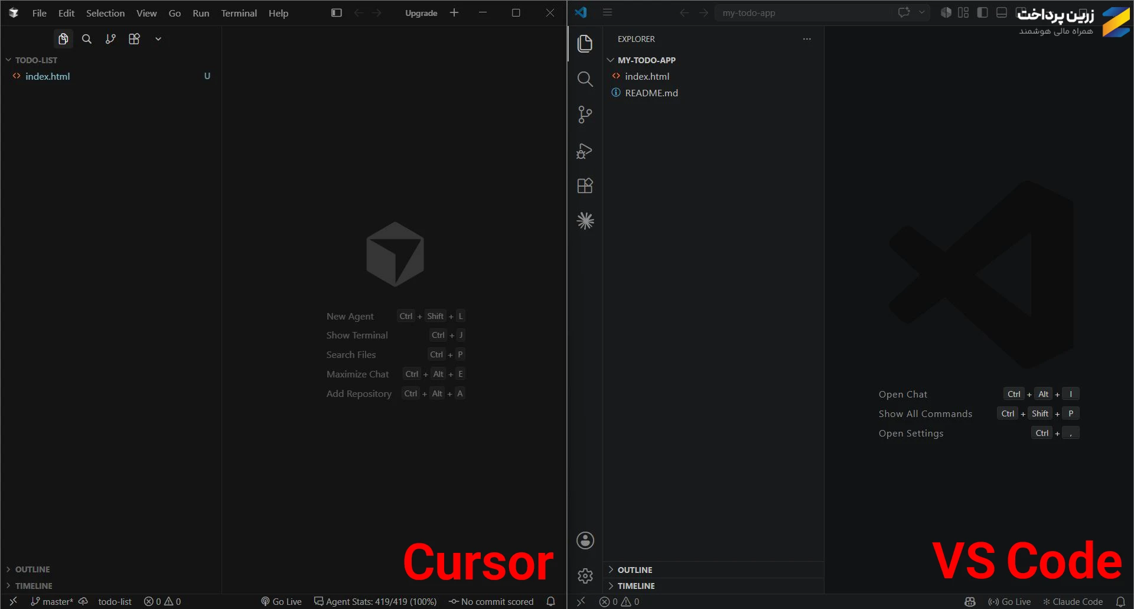This screenshot has width=1134, height=609.
Task: Open VS Code Manage gear icon
Action: (585, 576)
